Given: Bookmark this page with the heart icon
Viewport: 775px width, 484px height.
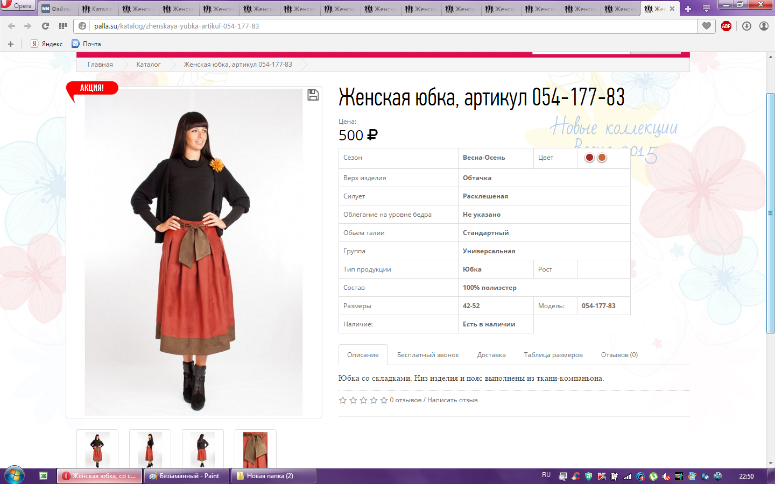Looking at the screenshot, I should point(707,26).
